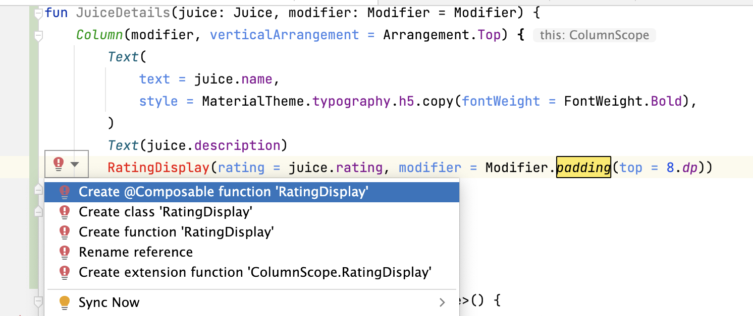753x316 pixels.
Task: Click the bulb icon next to Create class
Action: point(64,212)
